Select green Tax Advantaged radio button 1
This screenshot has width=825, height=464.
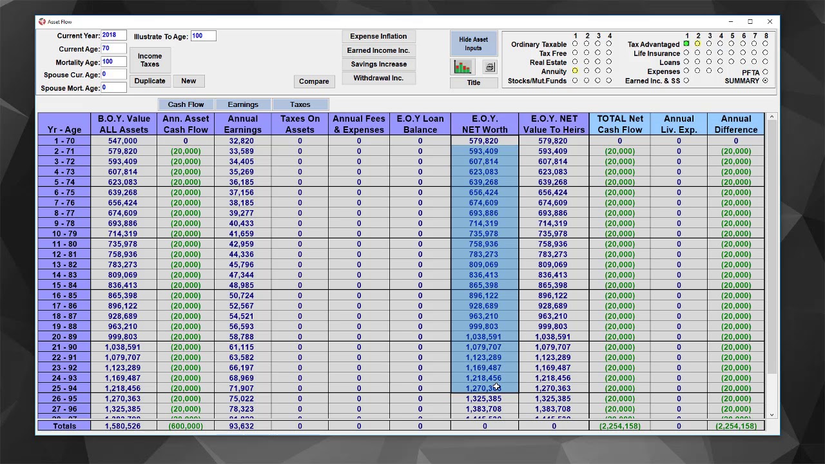[x=686, y=44]
